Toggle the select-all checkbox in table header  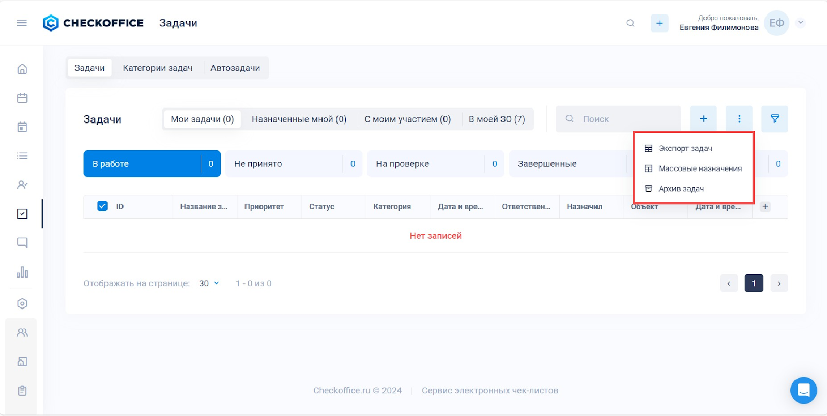point(102,206)
